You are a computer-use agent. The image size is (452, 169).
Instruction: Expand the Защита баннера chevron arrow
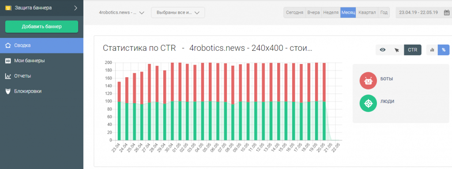(76, 8)
